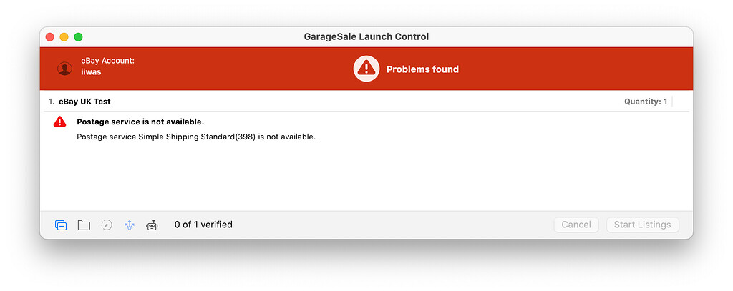Screen dimensions: 733x291
Task: Click the Start Listings button
Action: click(x=642, y=225)
